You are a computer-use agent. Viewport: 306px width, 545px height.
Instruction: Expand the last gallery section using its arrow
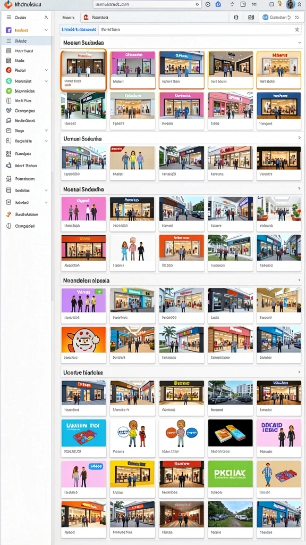click(x=300, y=372)
